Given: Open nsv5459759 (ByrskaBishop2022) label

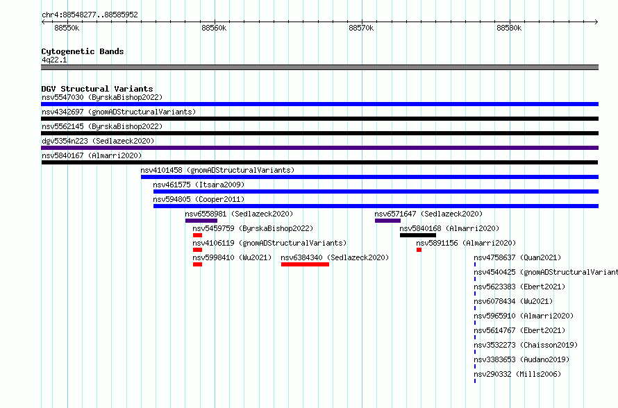Looking at the screenshot, I should pos(253,228).
